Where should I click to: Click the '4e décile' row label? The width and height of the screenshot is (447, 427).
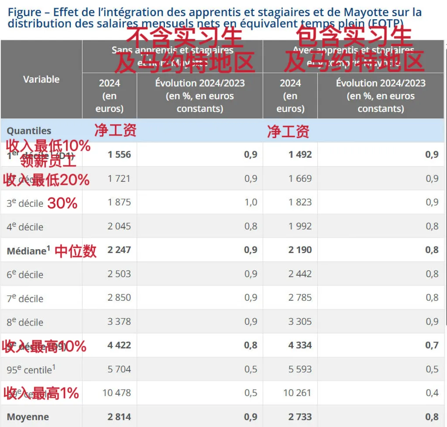coord(25,227)
